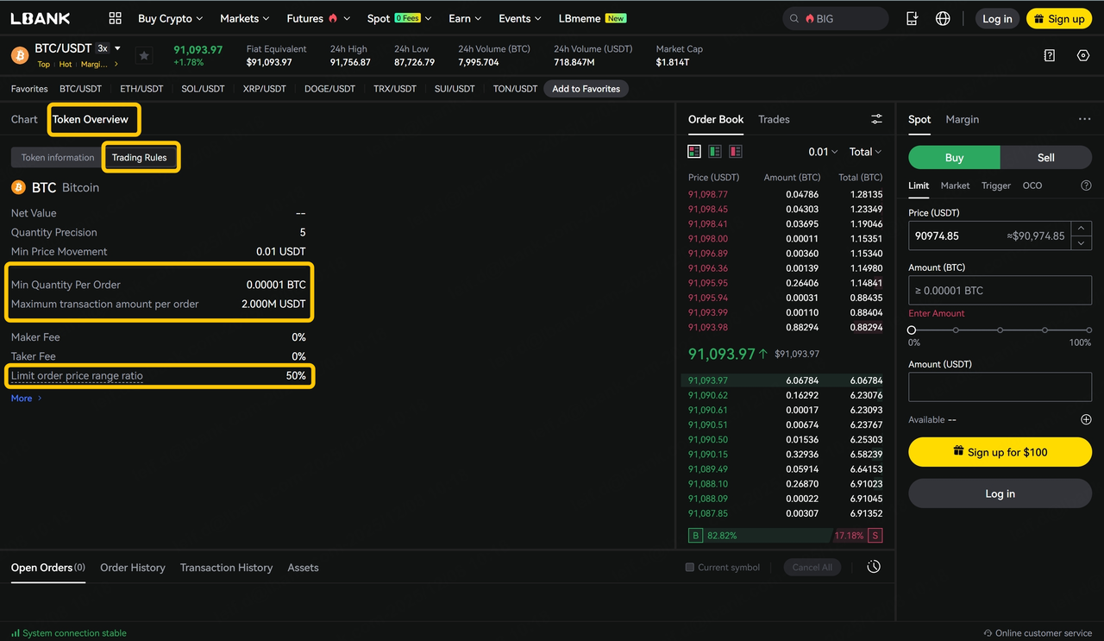Click the amount percentage slider handle
This screenshot has height=641, width=1104.
912,330
